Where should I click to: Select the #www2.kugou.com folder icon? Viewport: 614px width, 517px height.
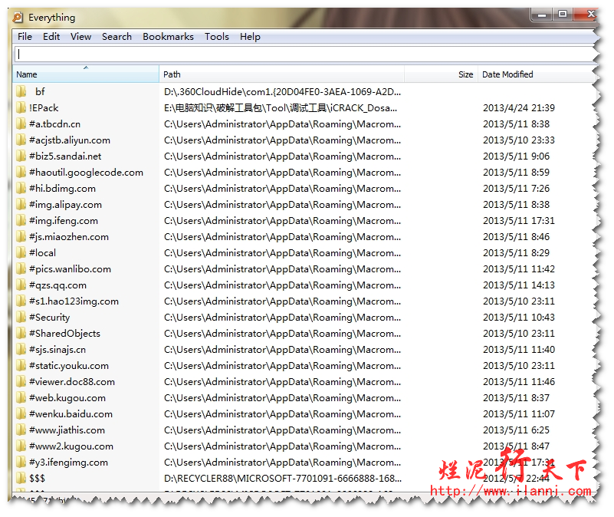pyautogui.click(x=21, y=446)
